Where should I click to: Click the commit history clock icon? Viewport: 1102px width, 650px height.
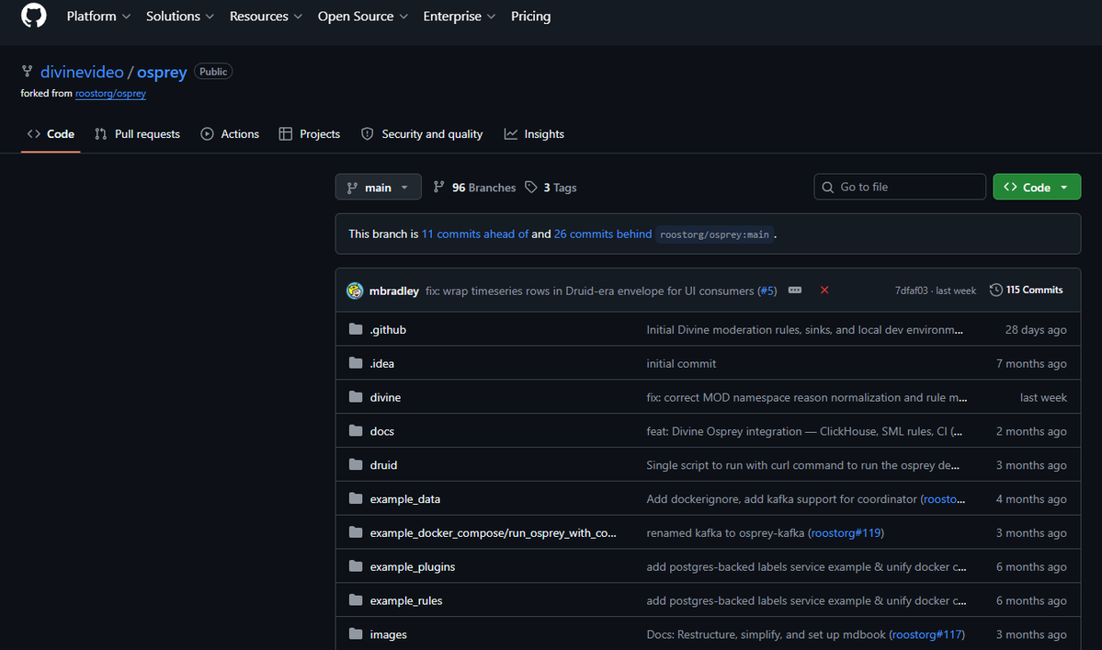(996, 290)
